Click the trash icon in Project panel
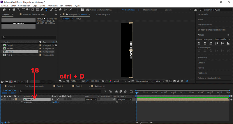233x124 pixels. click(27, 82)
